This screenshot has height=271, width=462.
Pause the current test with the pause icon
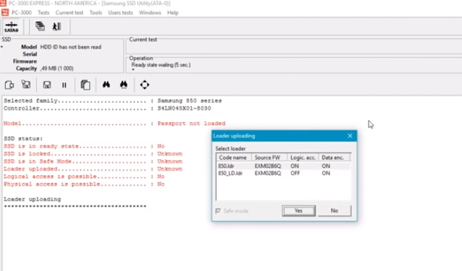64,85
